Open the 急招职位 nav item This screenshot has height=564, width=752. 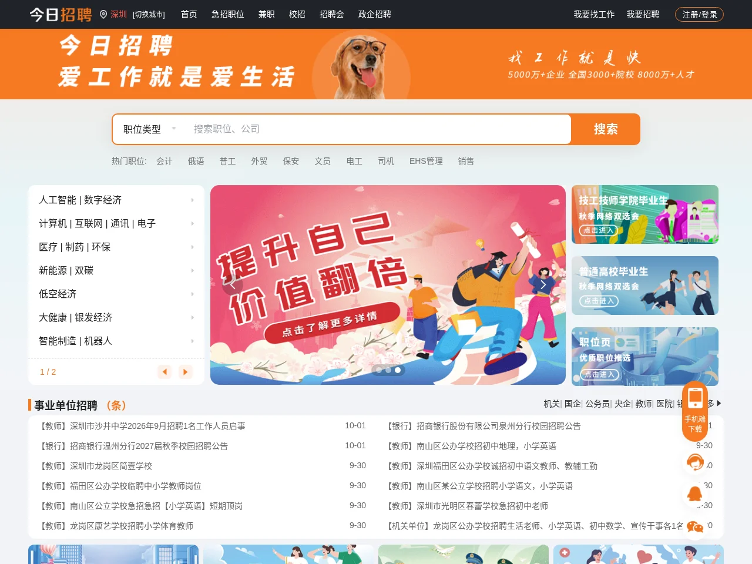[228, 14]
